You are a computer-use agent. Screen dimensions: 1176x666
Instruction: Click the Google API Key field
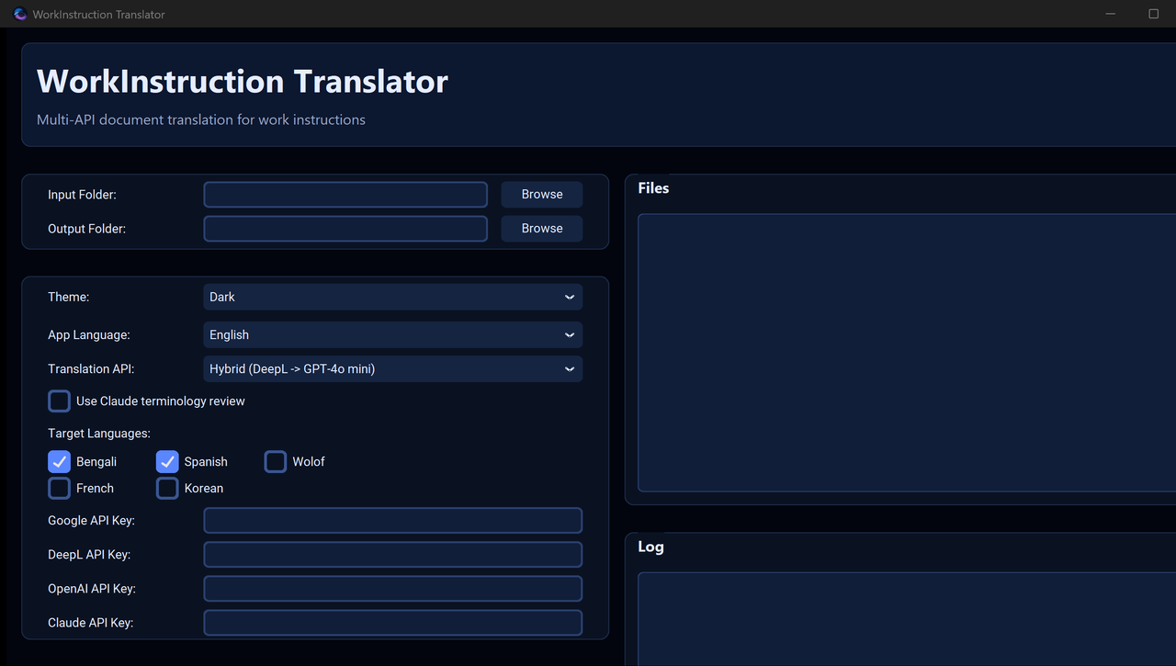point(393,521)
